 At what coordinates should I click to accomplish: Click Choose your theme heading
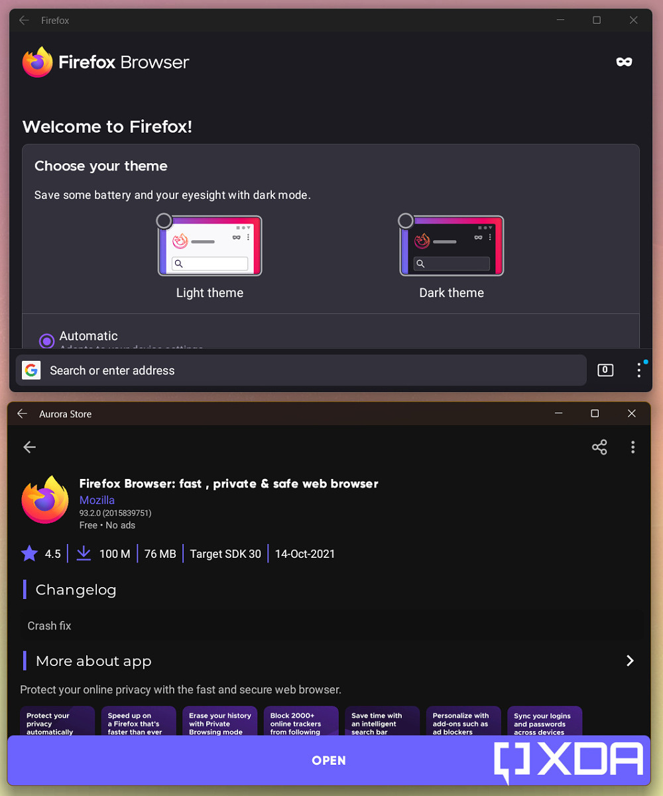coord(101,166)
